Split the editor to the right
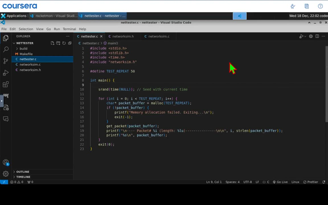 (317, 36)
